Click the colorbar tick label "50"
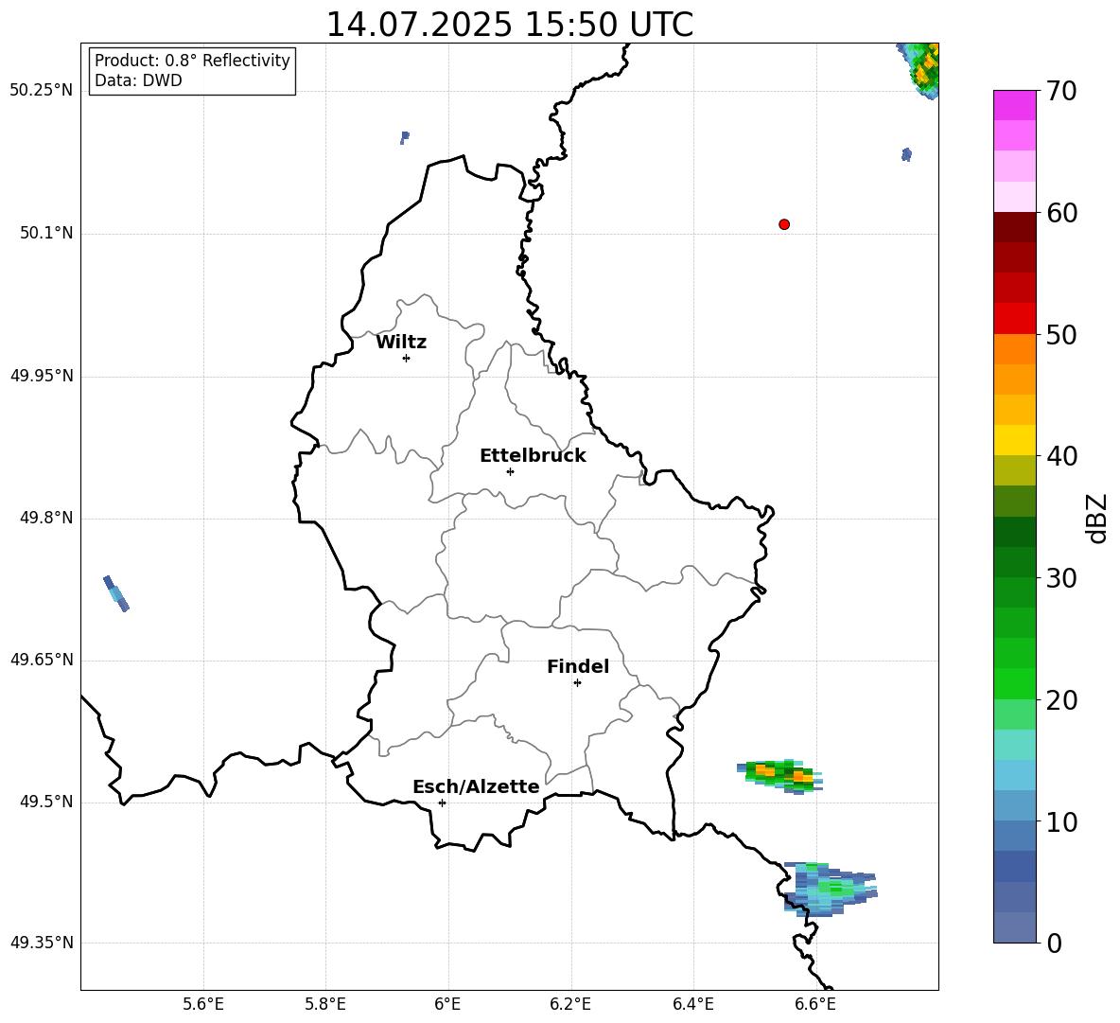 pyautogui.click(x=1061, y=334)
